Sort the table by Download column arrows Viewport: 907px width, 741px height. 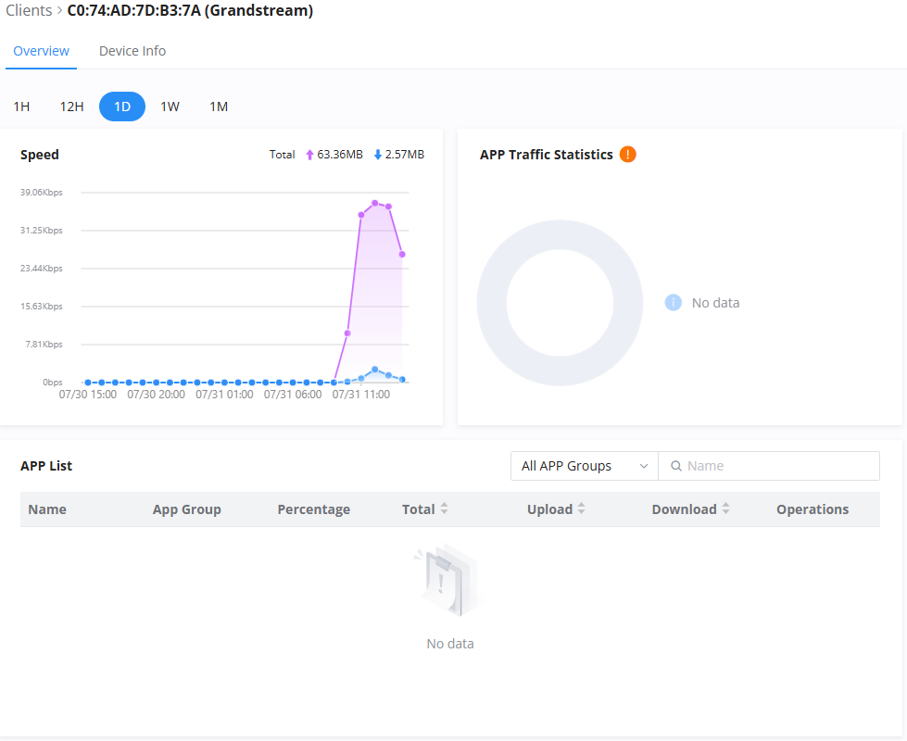[x=725, y=509]
